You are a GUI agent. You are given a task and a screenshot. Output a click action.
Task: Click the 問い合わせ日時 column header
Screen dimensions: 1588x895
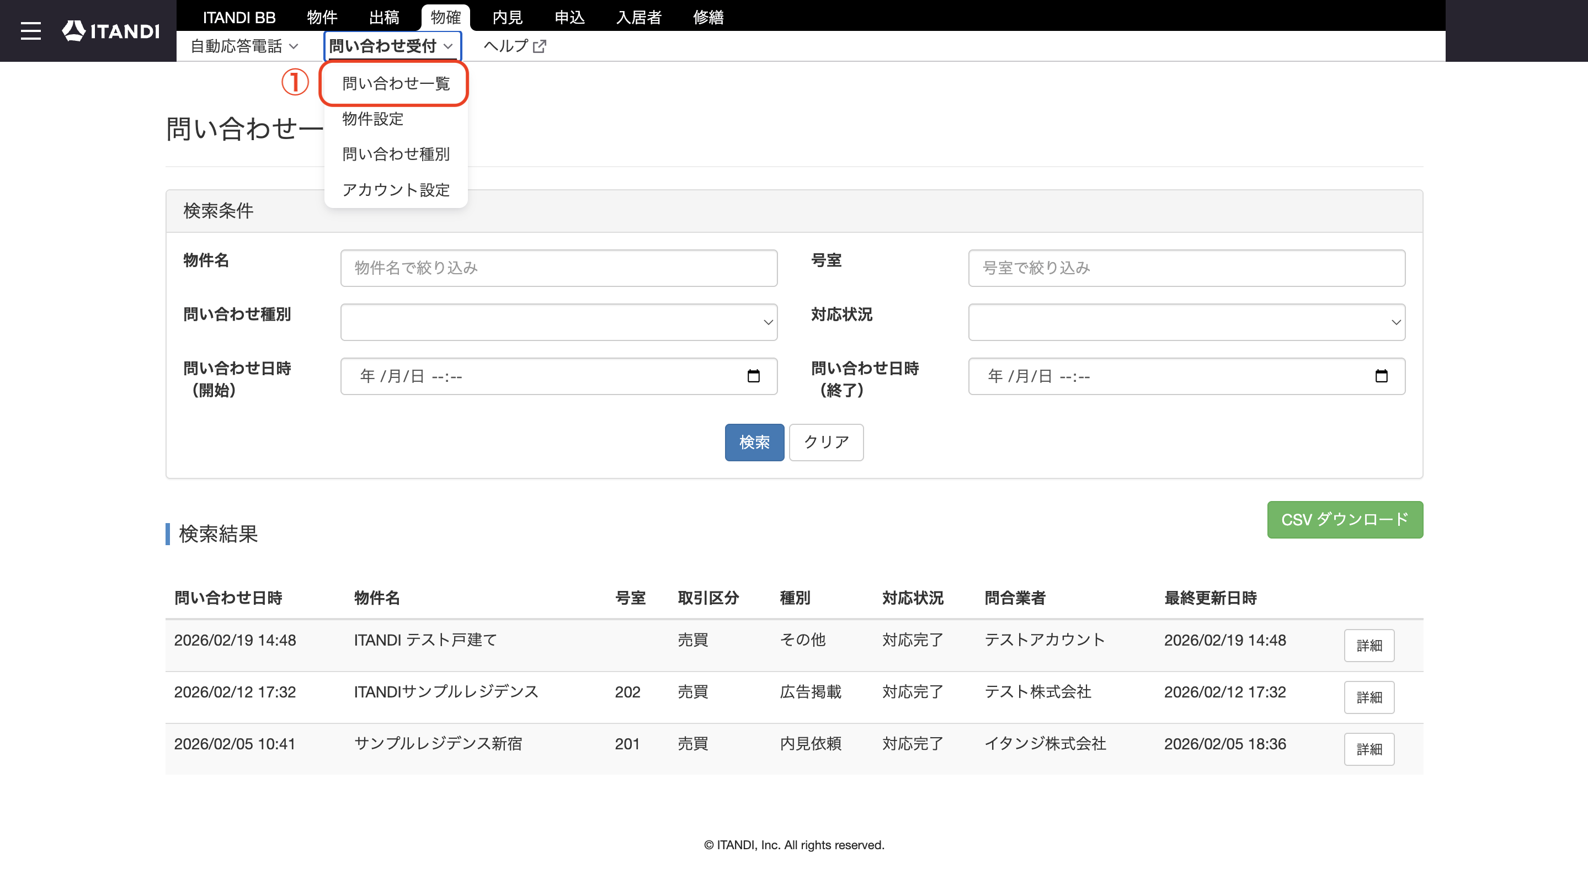[x=228, y=597]
